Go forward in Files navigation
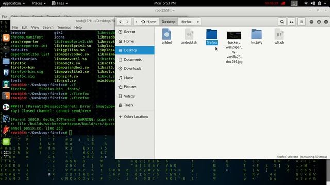This screenshot has width=330, height=185. point(127,22)
